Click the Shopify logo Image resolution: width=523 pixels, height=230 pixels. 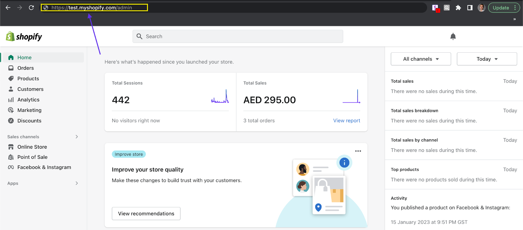coord(24,37)
